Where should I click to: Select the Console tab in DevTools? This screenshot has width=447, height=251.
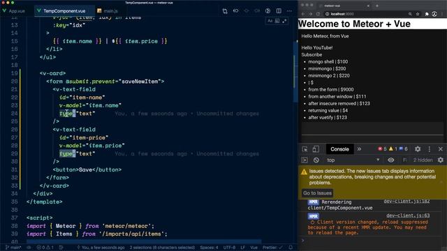(339, 149)
